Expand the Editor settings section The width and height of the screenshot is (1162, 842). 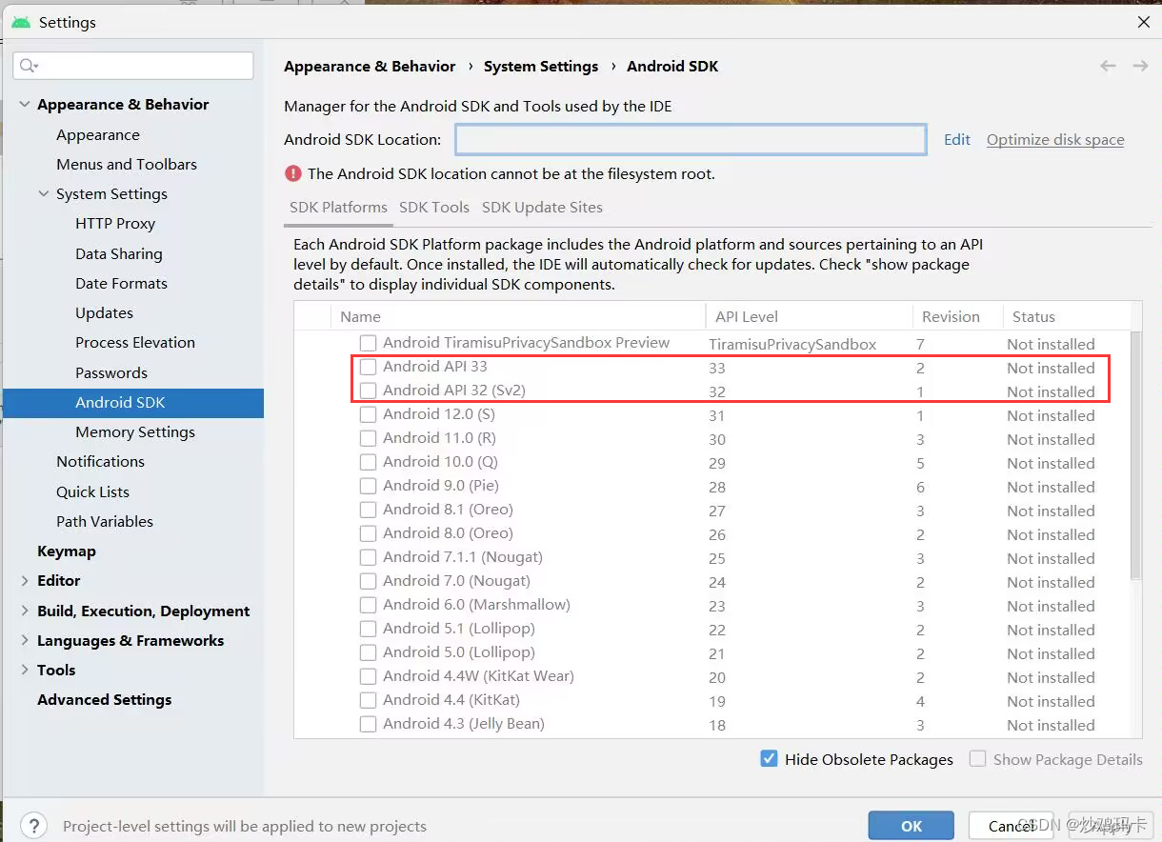[x=25, y=580]
